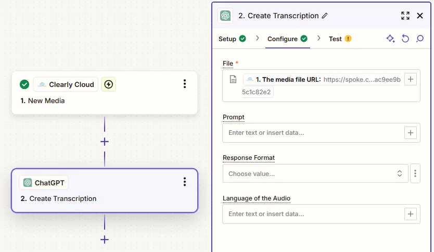Open the Response Format dropdown
This screenshot has width=434, height=252.
(x=315, y=173)
